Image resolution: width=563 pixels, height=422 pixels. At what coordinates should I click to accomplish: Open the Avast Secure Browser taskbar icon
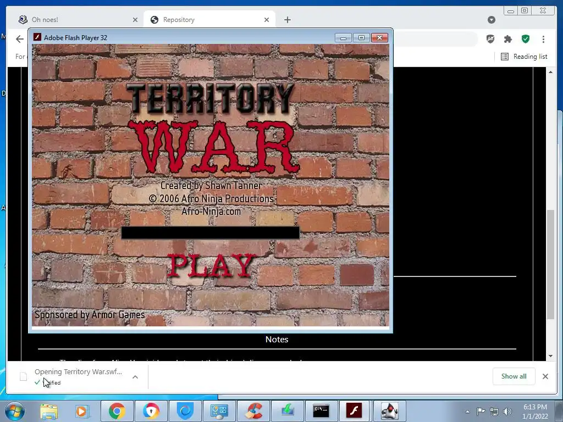coord(151,411)
